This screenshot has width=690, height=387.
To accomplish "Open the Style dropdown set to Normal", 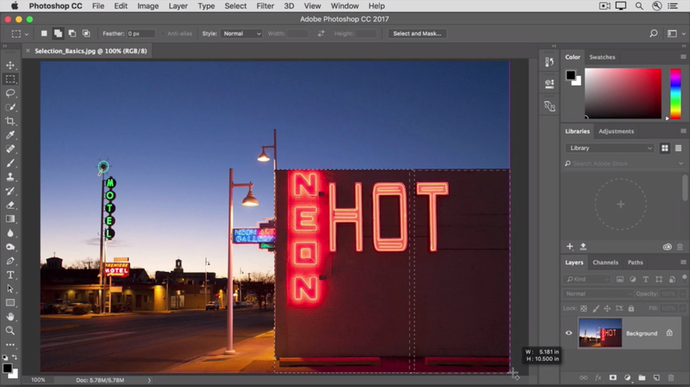I will [x=242, y=34].
